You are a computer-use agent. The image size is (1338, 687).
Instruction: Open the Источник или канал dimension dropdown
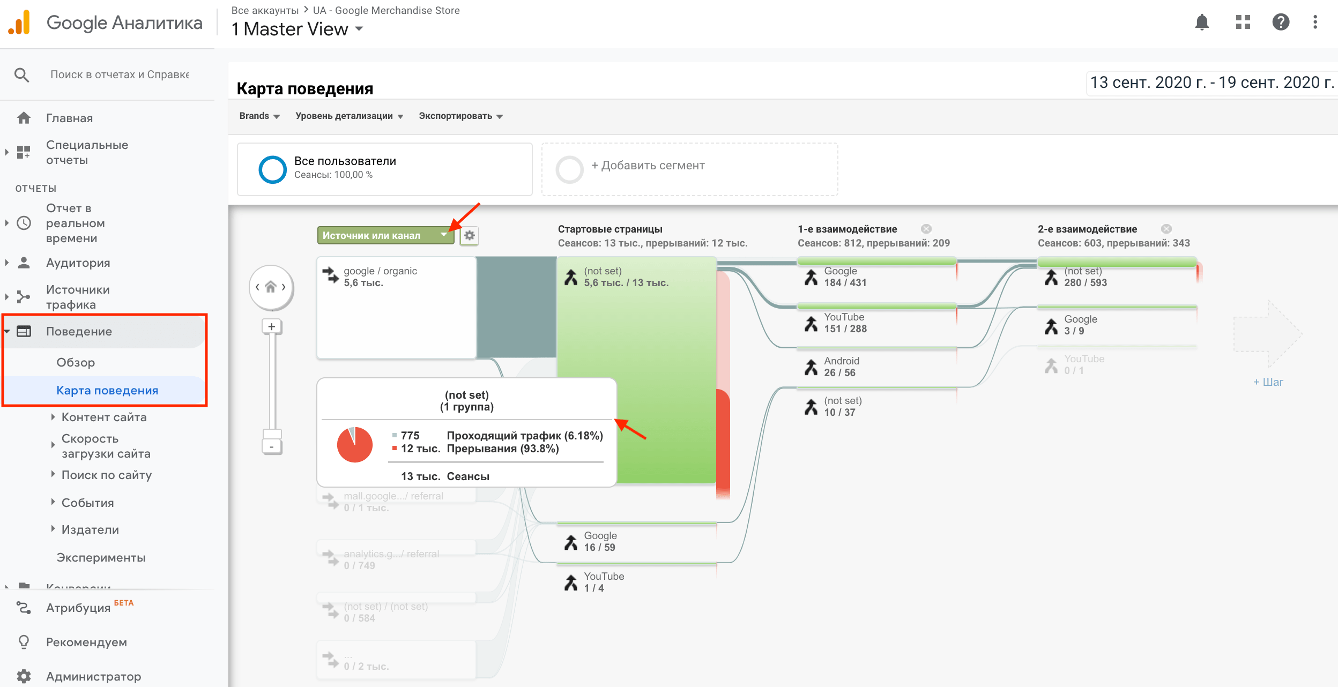(385, 235)
